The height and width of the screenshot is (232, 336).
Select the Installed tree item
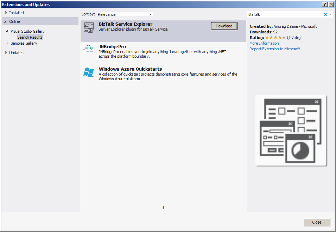[x=17, y=13]
